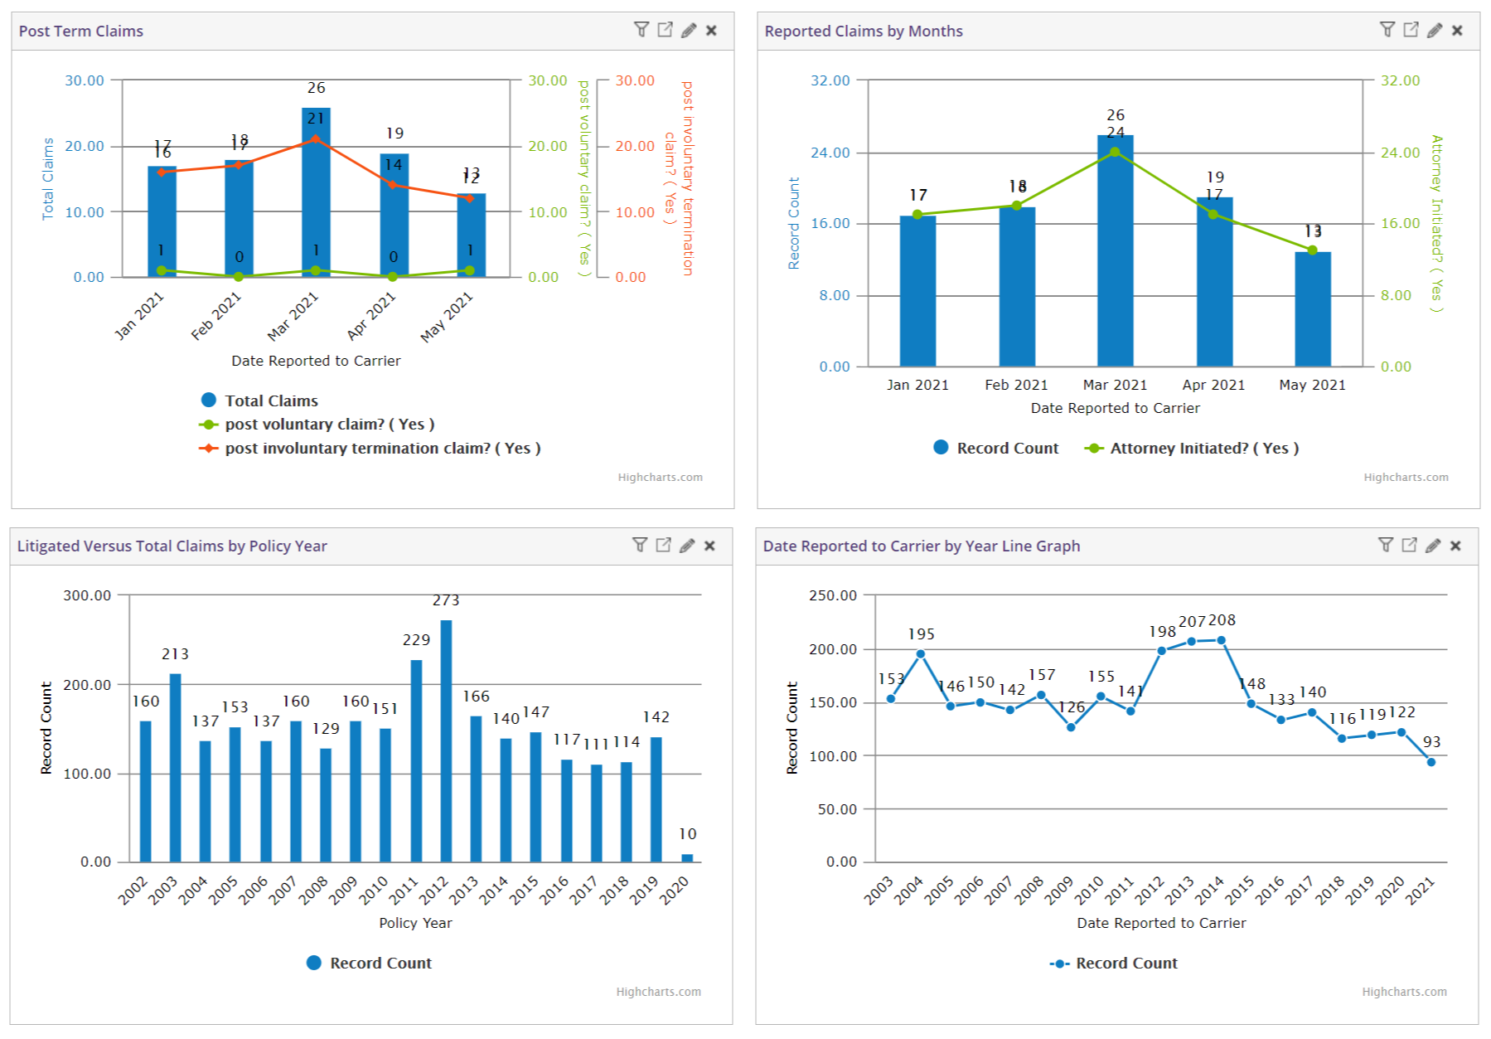Select the March 2021 bar in Reported Claims

[x=1114, y=249]
